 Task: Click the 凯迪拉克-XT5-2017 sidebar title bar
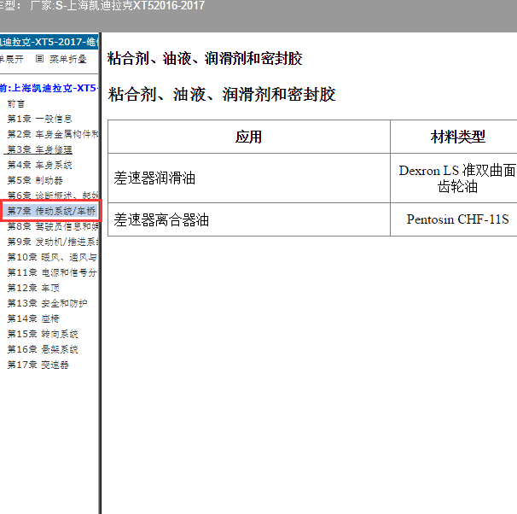49,42
